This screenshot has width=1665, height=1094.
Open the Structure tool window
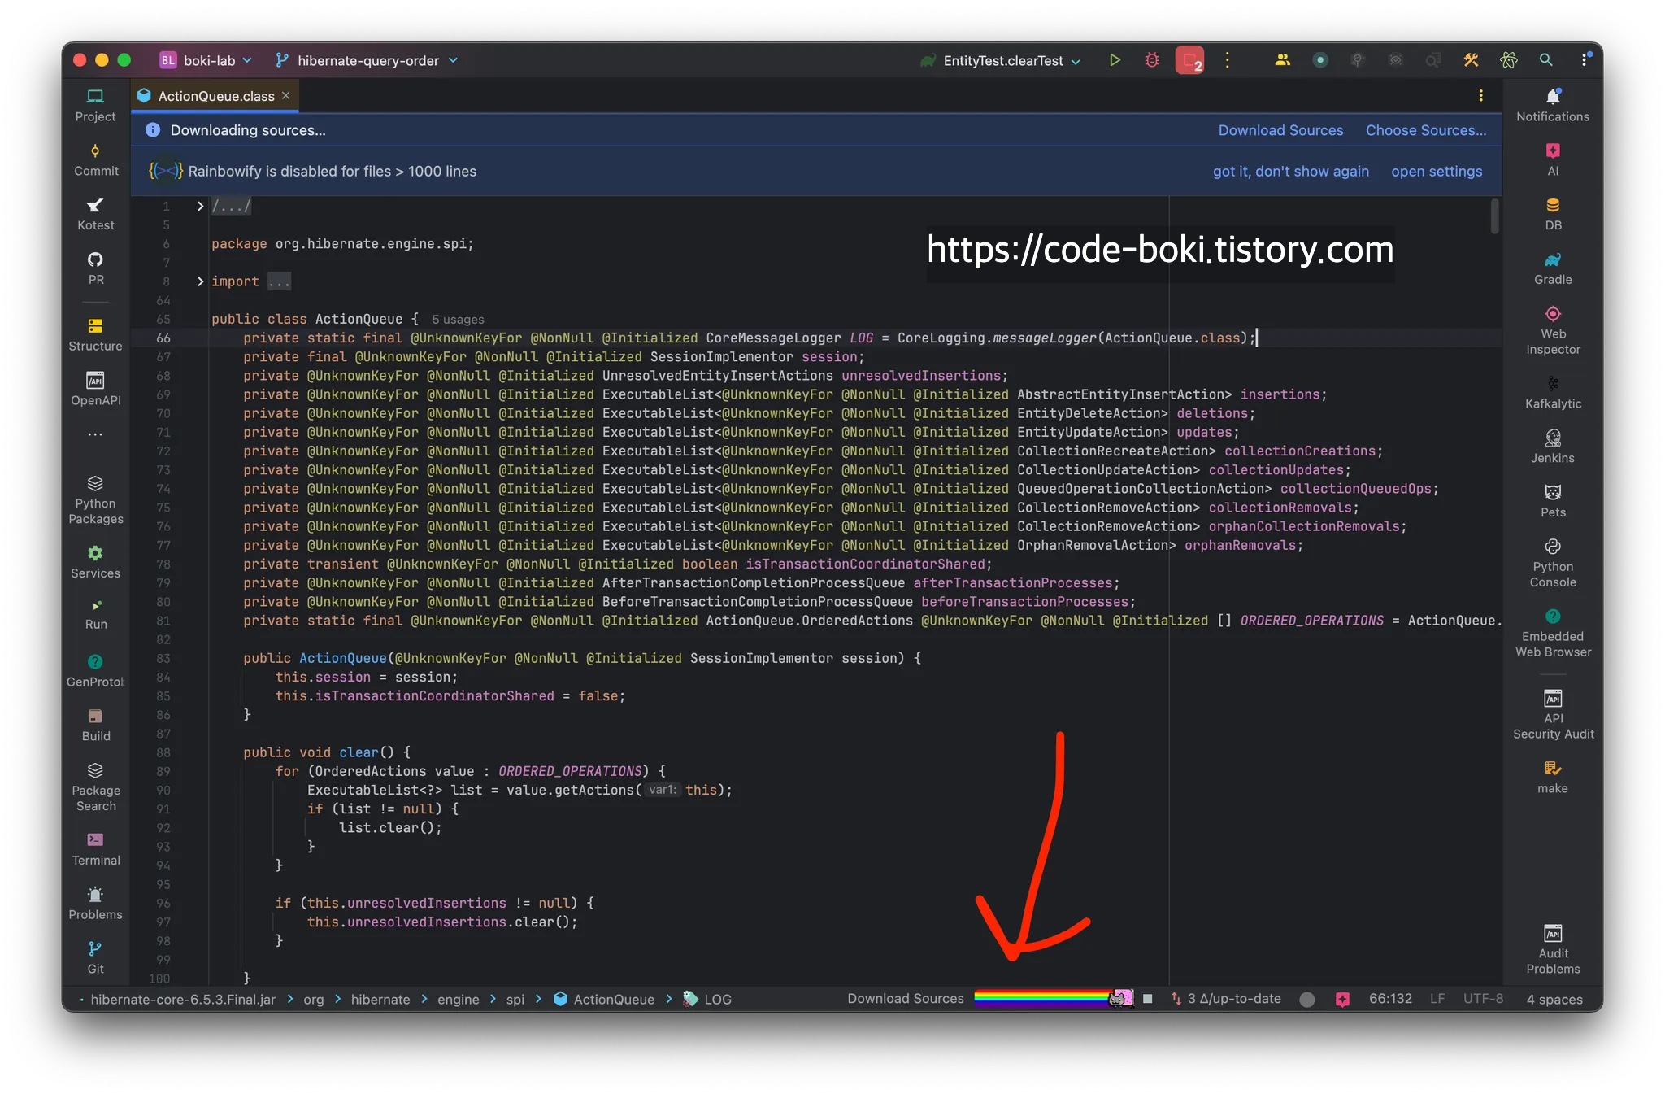tap(95, 334)
